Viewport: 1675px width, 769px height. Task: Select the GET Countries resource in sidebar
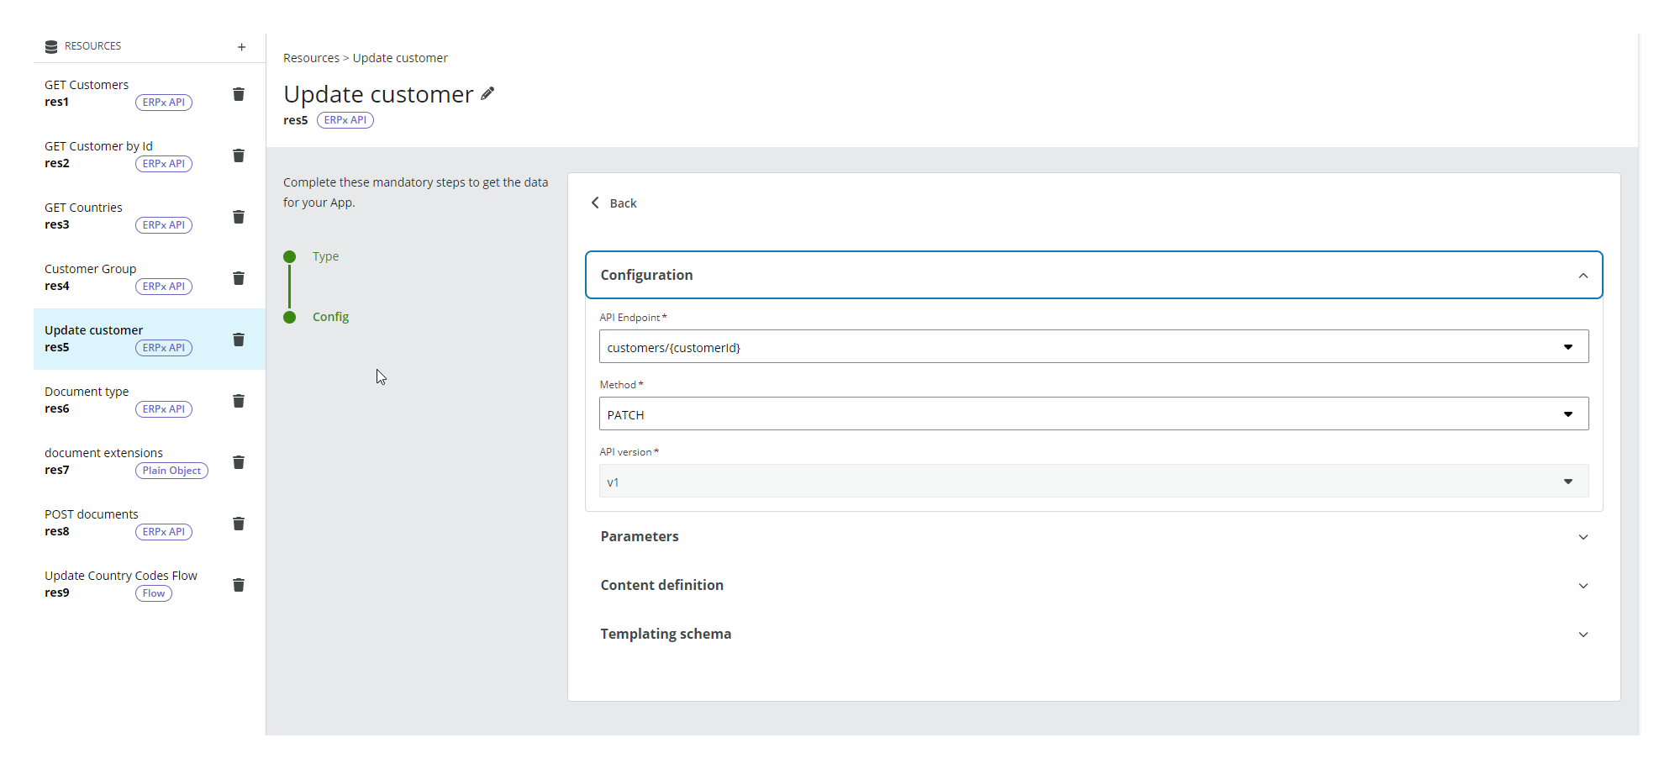click(118, 216)
